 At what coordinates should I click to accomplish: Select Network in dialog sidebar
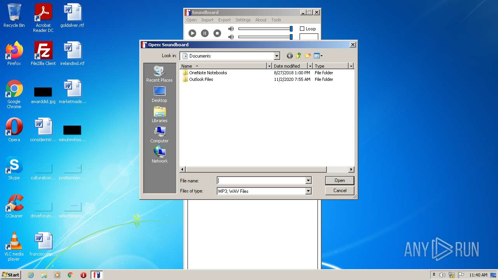point(160,155)
